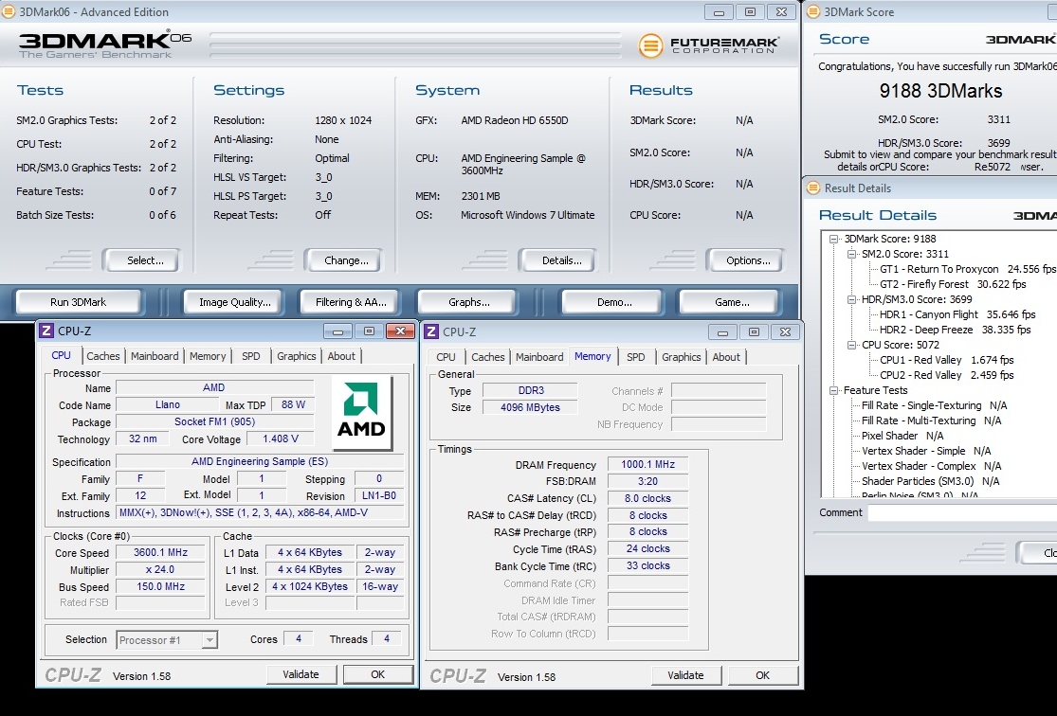Viewport: 1057px width, 716px height.
Task: Select the GT1 - Return To Proxycon result
Action: pos(967,269)
